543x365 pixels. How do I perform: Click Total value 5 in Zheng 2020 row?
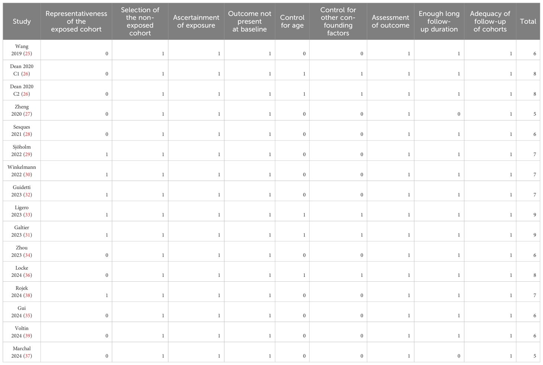tap(535, 114)
